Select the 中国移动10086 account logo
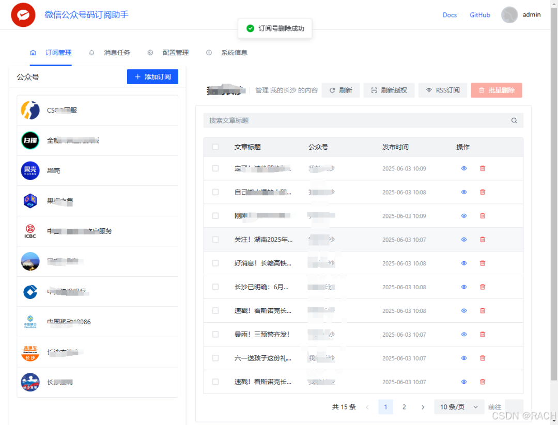Viewport: 558px width, 425px height. pos(30,322)
